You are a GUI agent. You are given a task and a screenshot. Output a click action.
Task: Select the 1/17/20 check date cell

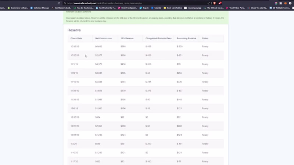click(74, 161)
